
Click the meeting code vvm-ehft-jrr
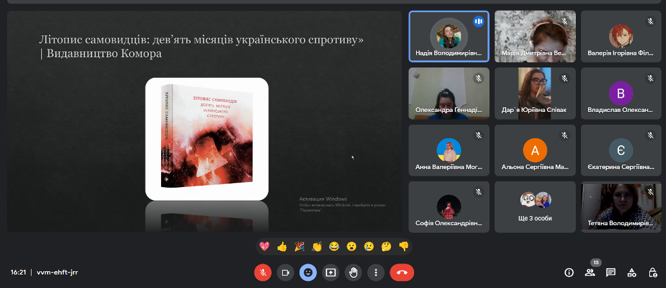[x=57, y=273]
